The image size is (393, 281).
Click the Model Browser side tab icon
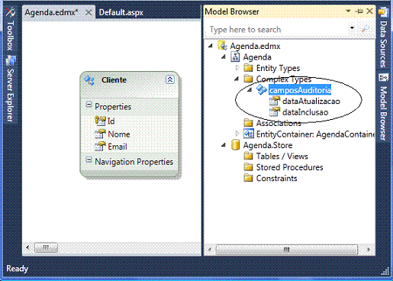[x=383, y=77]
